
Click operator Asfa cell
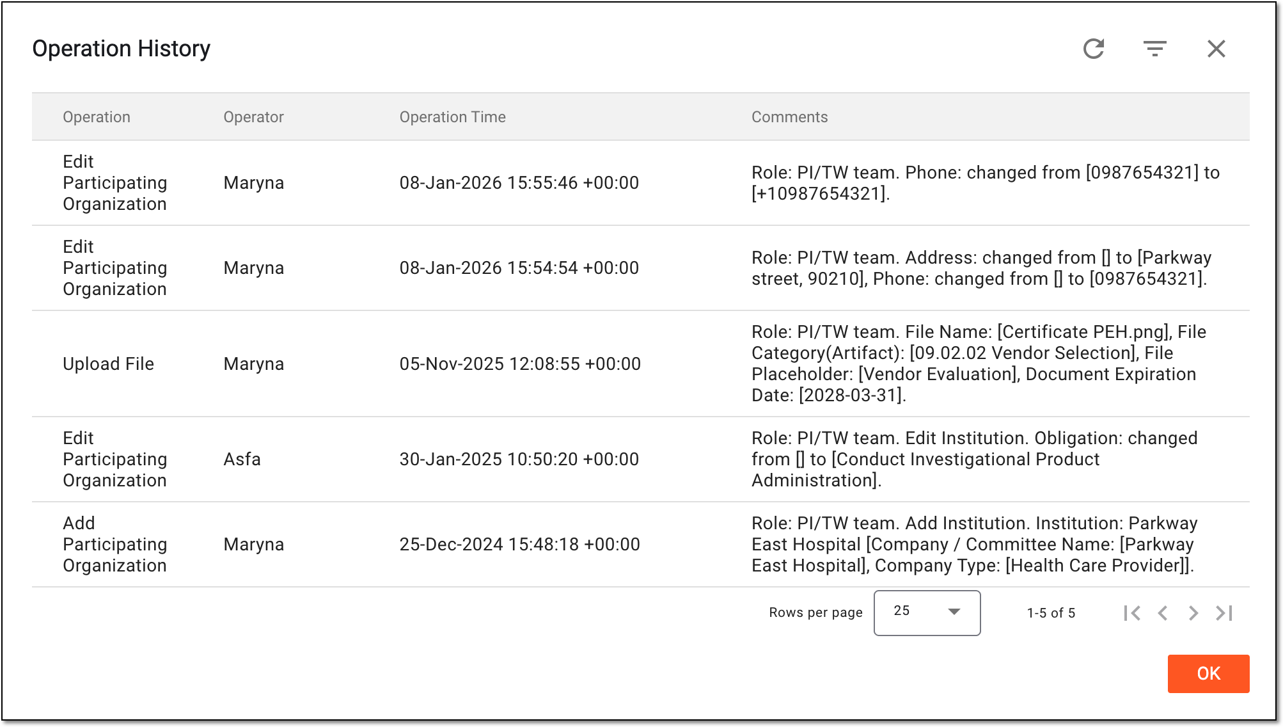[242, 459]
